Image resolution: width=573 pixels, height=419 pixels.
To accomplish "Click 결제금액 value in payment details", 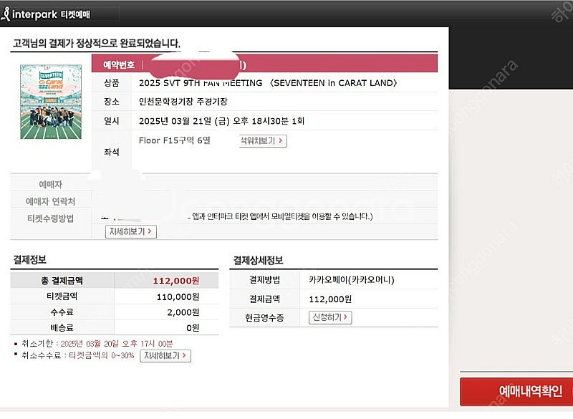I will 330,299.
